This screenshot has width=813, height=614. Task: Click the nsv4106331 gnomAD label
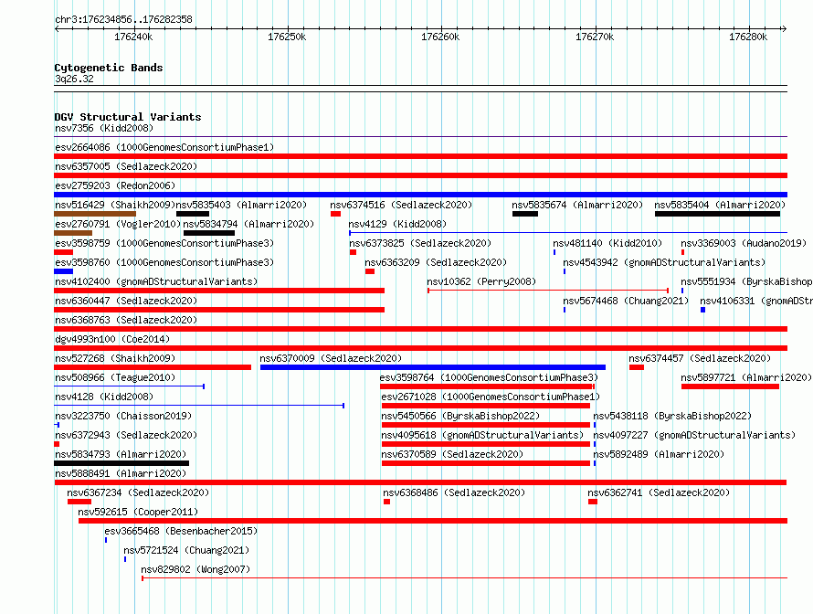(x=756, y=301)
